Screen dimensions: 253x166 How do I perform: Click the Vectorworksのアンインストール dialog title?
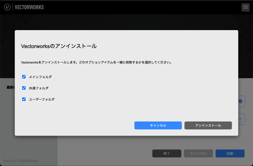click(59, 46)
